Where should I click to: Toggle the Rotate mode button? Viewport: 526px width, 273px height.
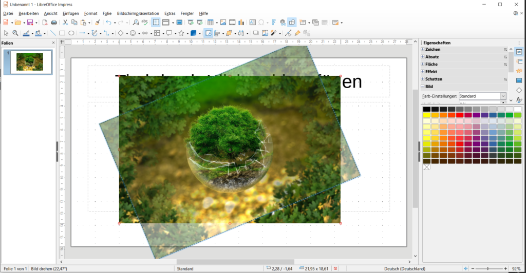208,33
